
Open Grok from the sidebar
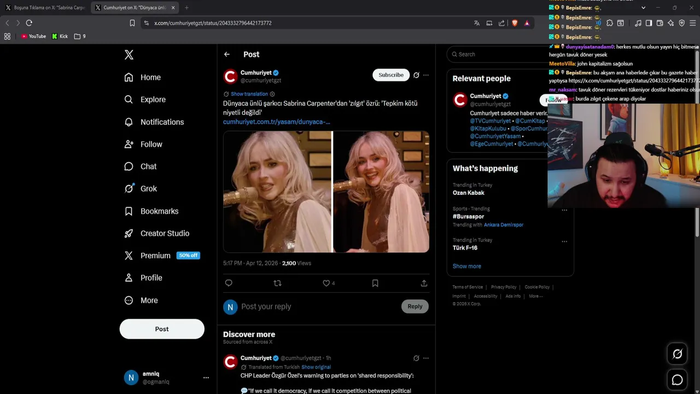141,189
